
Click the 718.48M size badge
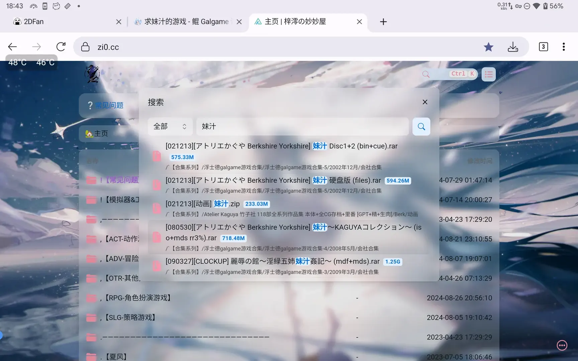click(233, 238)
